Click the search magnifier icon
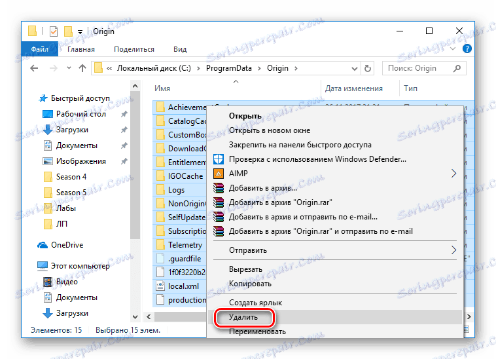 tap(457, 68)
